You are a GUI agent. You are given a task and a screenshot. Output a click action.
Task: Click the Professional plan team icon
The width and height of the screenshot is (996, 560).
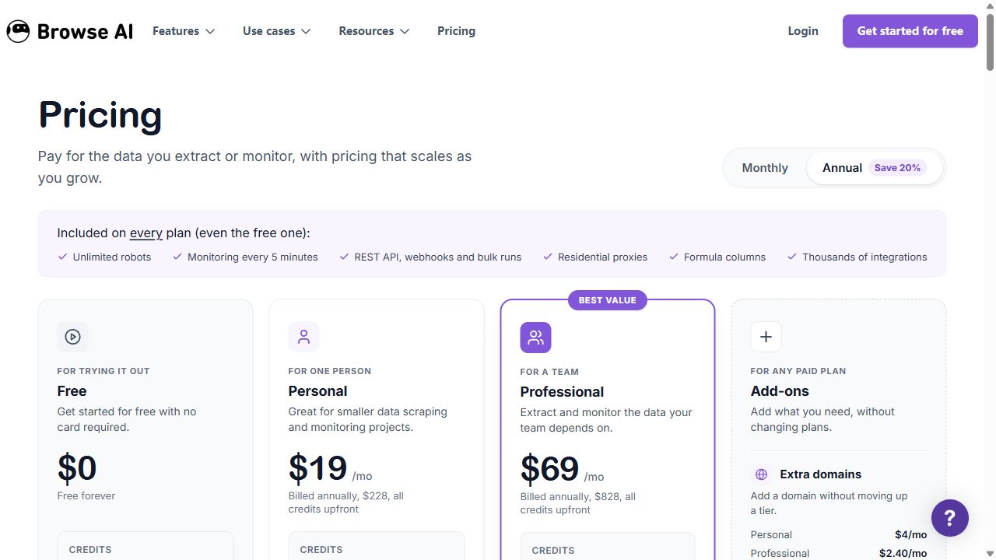click(535, 338)
